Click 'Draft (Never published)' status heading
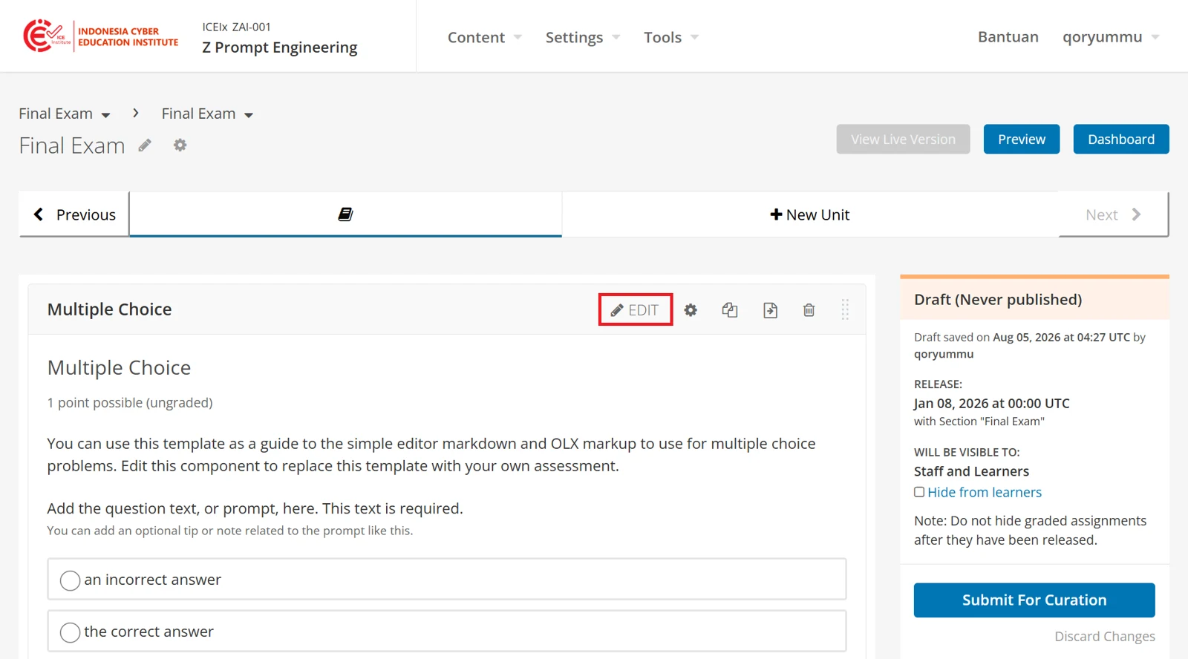This screenshot has height=659, width=1188. pyautogui.click(x=998, y=300)
